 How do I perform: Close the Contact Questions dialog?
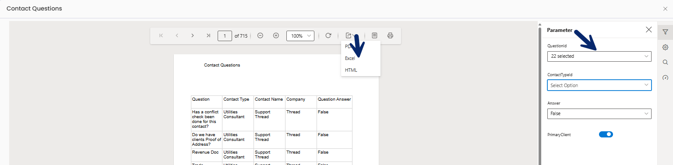(666, 9)
